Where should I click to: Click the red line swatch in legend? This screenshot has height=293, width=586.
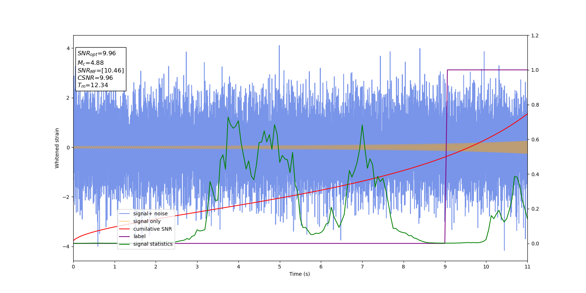pos(125,229)
